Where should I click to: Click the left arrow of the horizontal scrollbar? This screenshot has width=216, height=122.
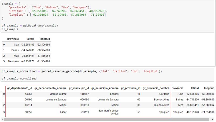pos(2,119)
